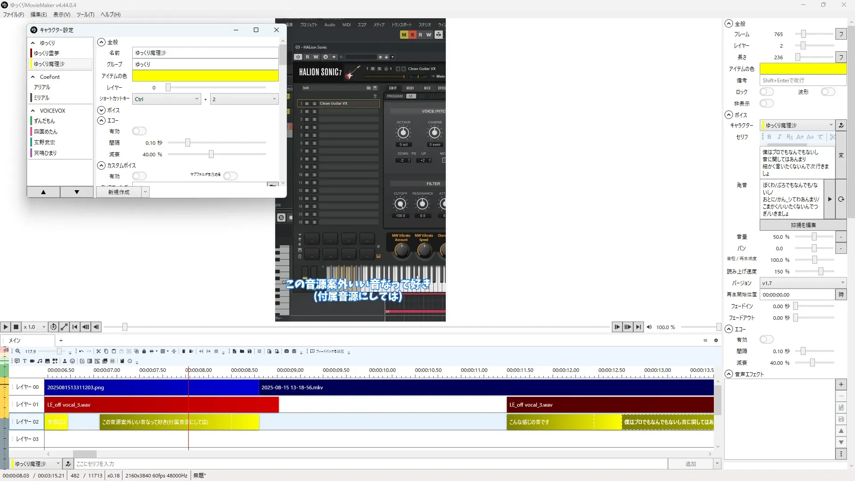Click the 新規作成 button

coord(118,192)
